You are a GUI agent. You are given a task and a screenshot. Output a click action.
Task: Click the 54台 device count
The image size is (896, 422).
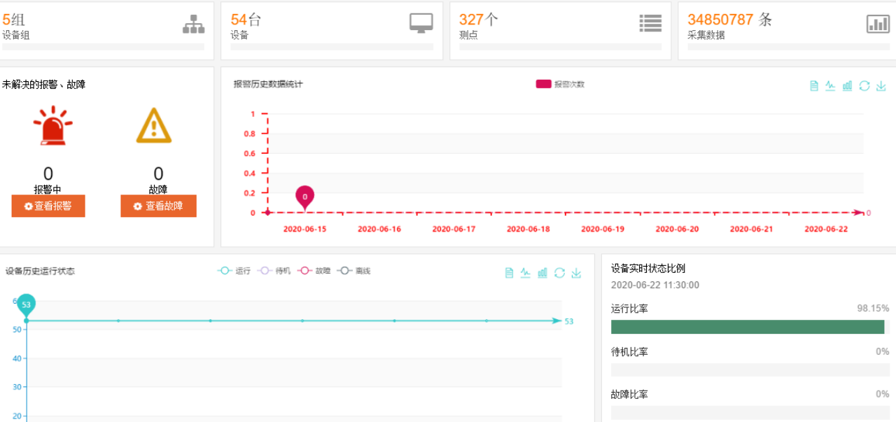(x=246, y=20)
